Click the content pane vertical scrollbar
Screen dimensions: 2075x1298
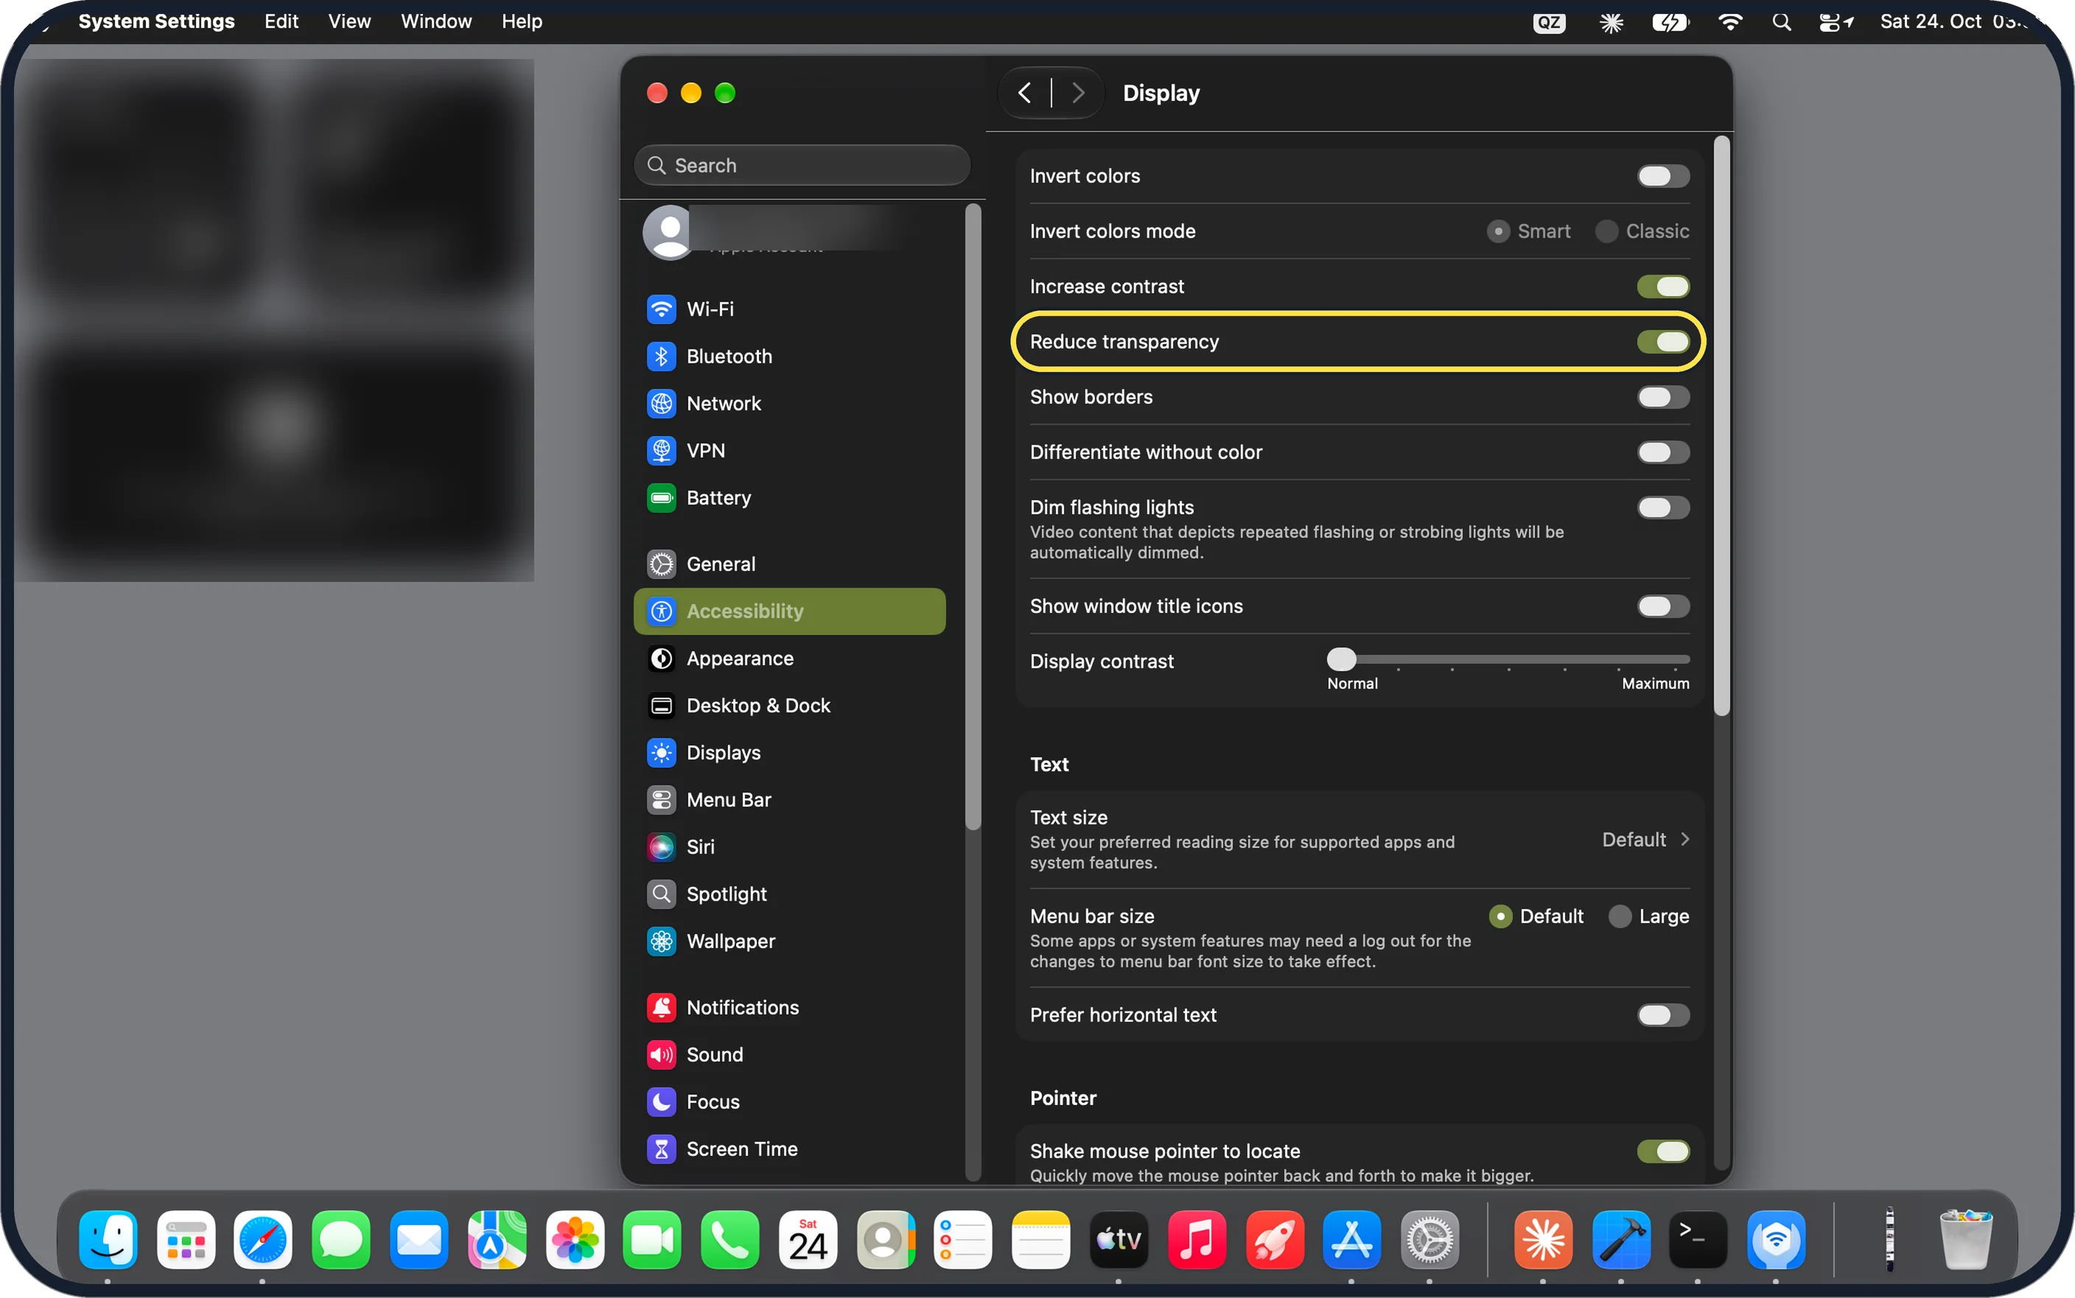tap(1721, 427)
